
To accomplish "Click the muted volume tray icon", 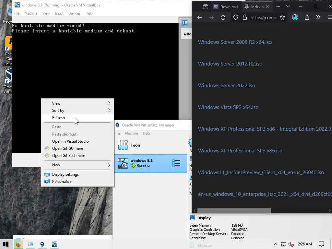I will pos(291,244).
